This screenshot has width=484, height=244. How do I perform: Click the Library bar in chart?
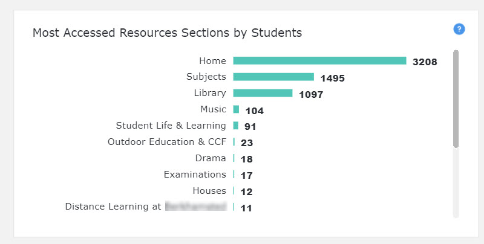[263, 93]
